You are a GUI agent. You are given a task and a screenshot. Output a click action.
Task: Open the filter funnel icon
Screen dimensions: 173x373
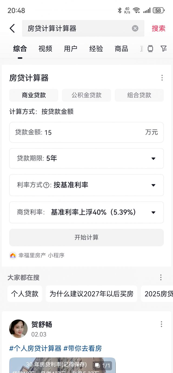click(164, 48)
